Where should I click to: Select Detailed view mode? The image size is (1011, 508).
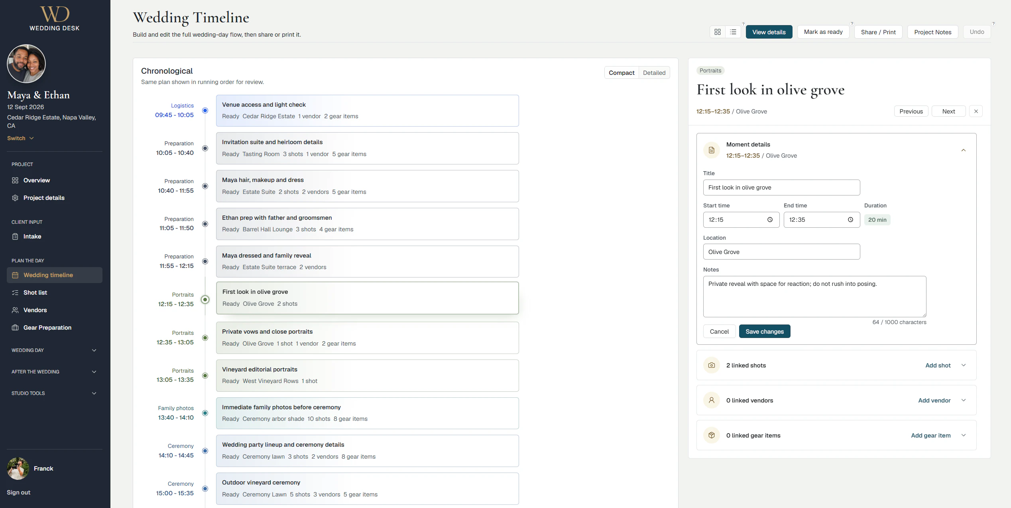(654, 73)
